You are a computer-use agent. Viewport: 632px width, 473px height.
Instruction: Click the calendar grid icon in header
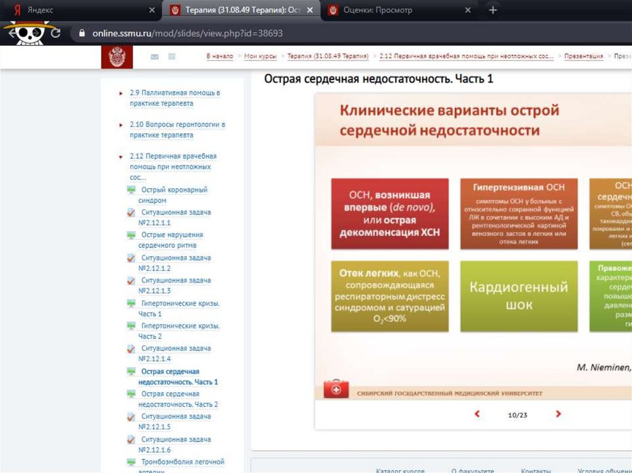pos(172,57)
